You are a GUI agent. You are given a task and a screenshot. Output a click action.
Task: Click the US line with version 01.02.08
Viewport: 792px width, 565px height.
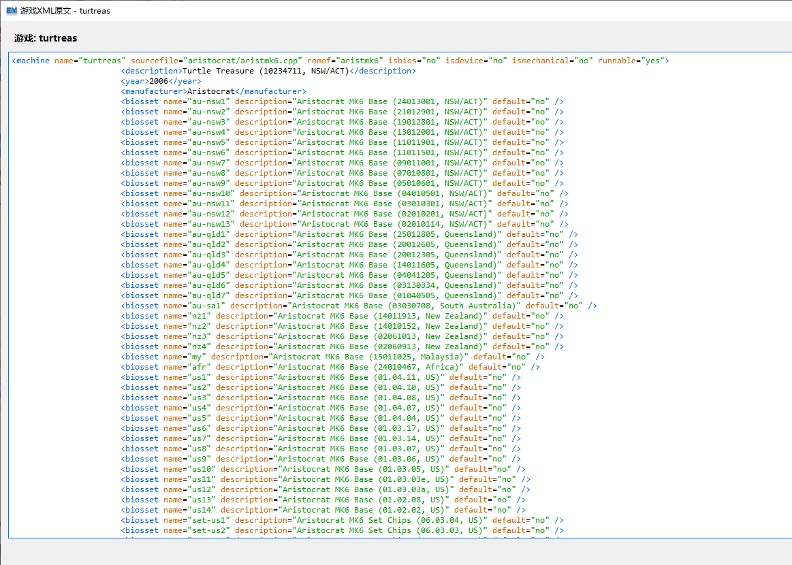(323, 500)
